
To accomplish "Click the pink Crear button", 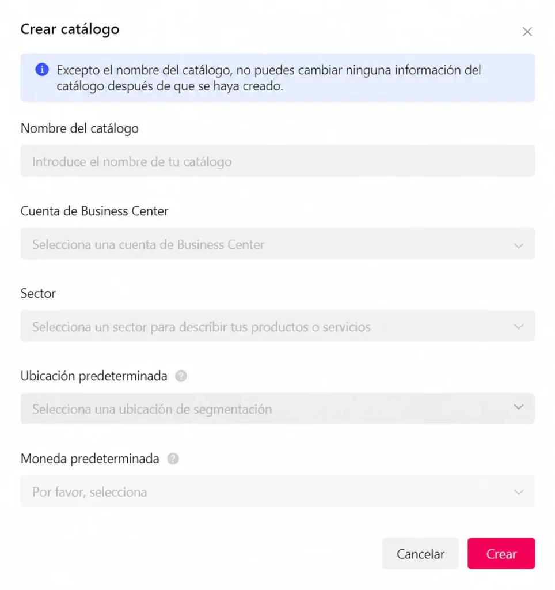I will [501, 554].
